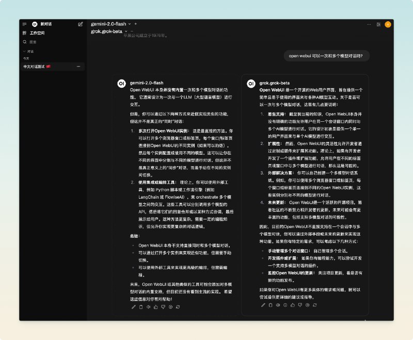413x340 pixels.
Task: Open a new chat with the compose icon
Action: coord(81,24)
